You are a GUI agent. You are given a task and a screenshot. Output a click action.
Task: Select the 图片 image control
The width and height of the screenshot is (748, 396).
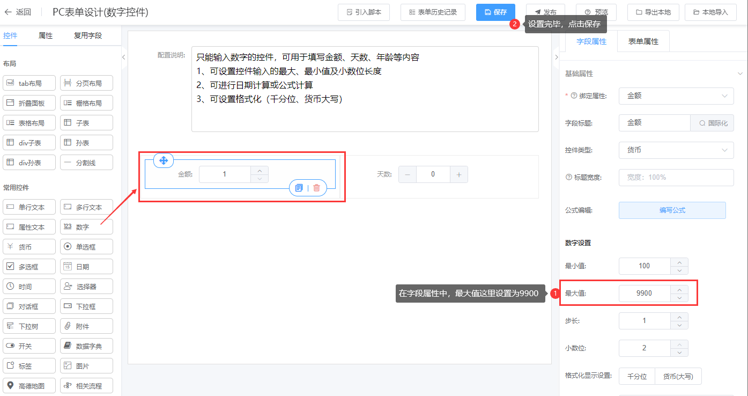point(86,366)
